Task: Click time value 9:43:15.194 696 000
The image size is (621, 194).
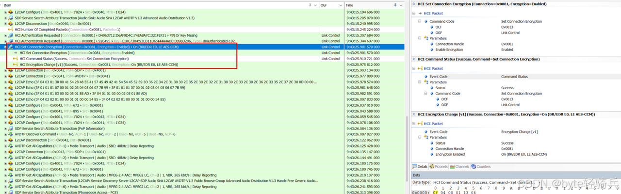Action: (363, 12)
